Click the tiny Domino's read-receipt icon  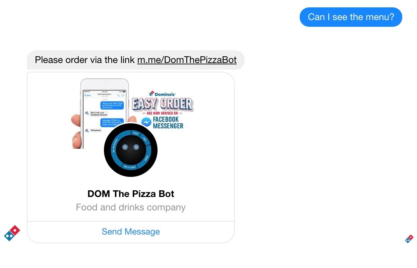click(x=409, y=239)
